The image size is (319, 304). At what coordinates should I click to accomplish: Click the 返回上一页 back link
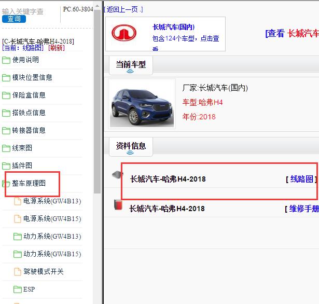(x=123, y=9)
